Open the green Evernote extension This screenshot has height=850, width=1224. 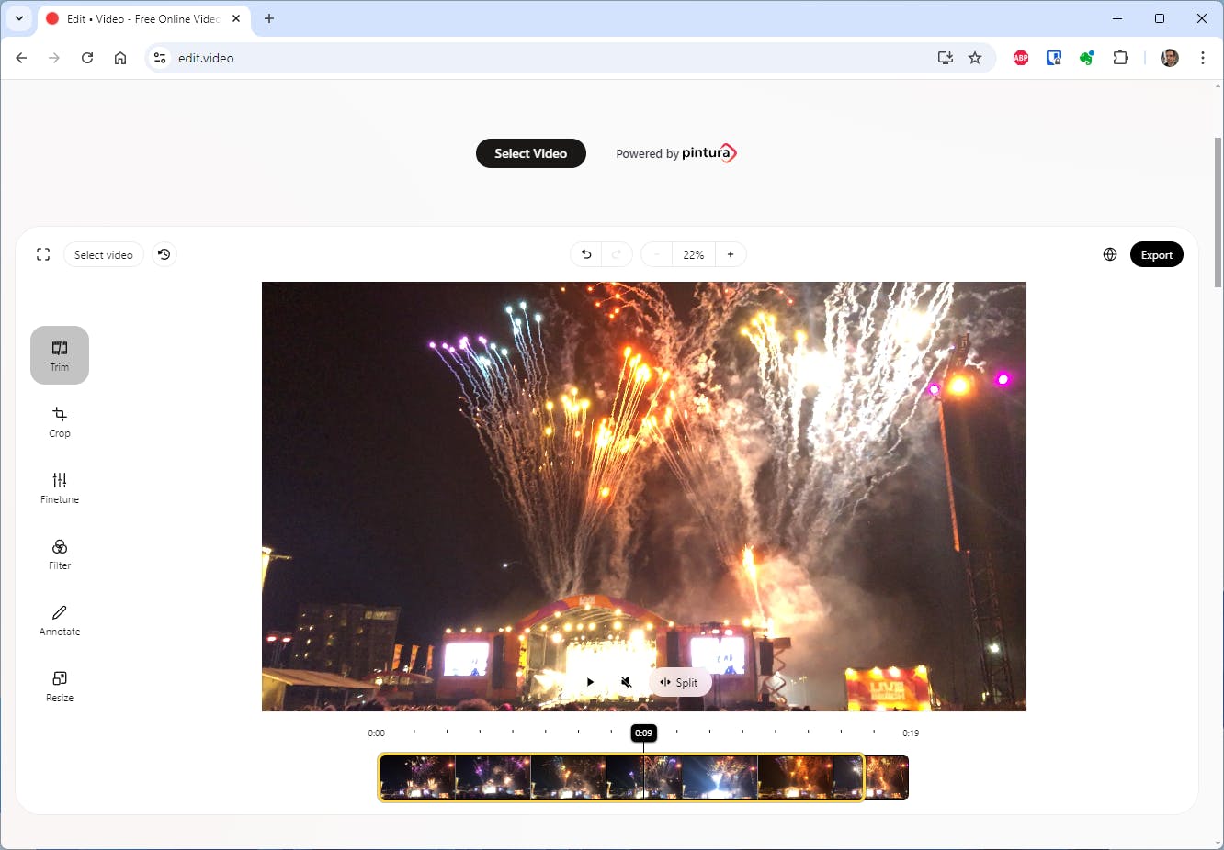[x=1087, y=58]
